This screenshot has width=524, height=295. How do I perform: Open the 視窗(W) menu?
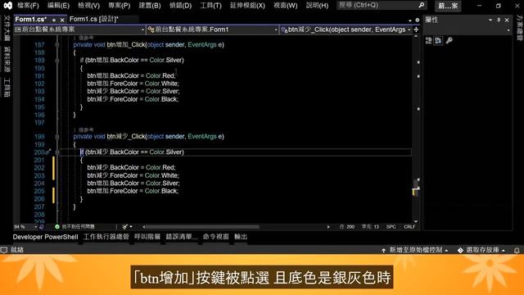[285, 6]
